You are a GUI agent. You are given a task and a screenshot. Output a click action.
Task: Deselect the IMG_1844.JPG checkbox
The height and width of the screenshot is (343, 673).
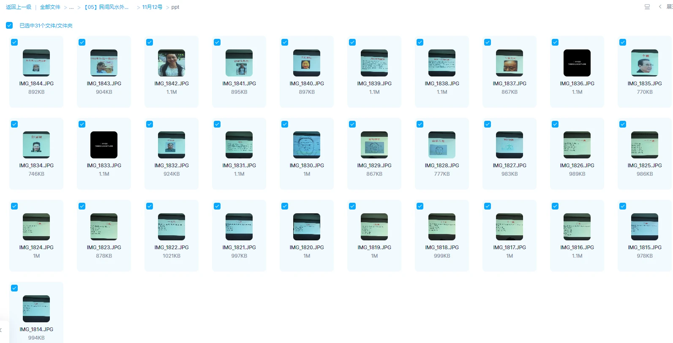point(14,42)
